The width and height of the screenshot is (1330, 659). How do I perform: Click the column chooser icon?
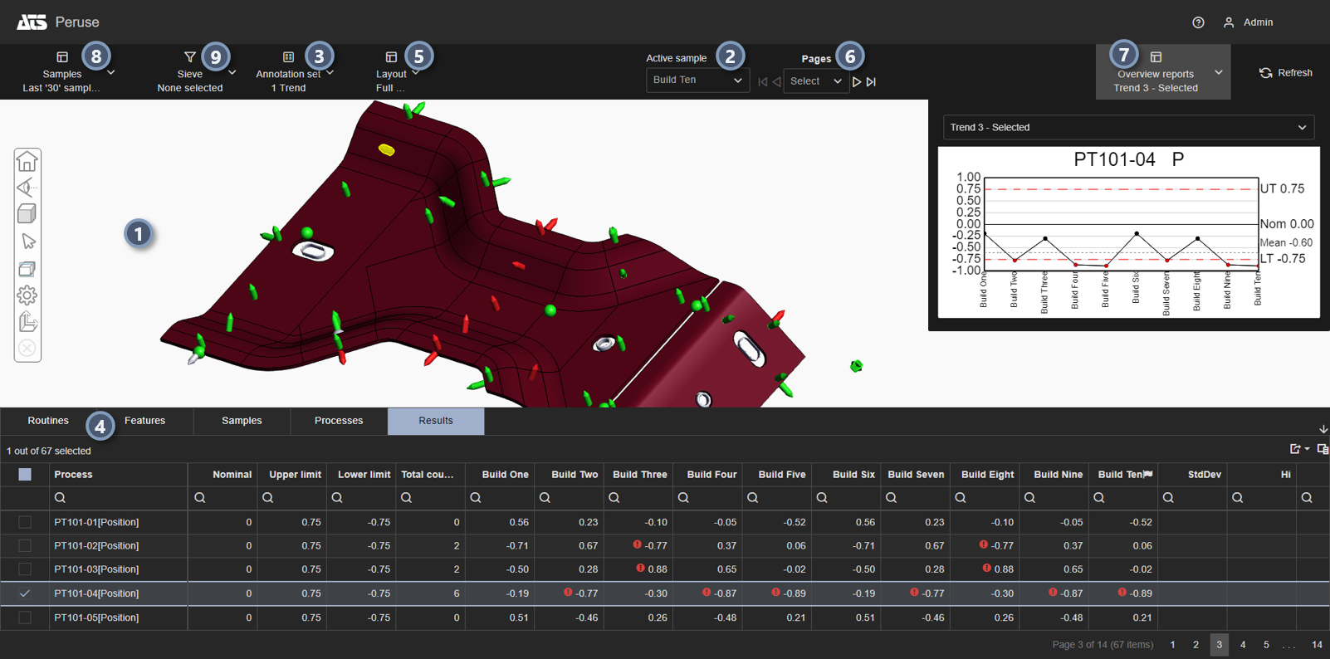1323,449
